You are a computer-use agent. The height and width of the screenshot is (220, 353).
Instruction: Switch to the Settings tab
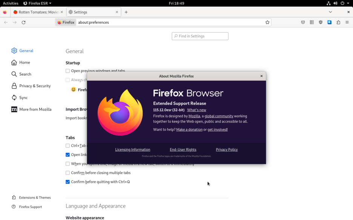pyautogui.click(x=94, y=12)
